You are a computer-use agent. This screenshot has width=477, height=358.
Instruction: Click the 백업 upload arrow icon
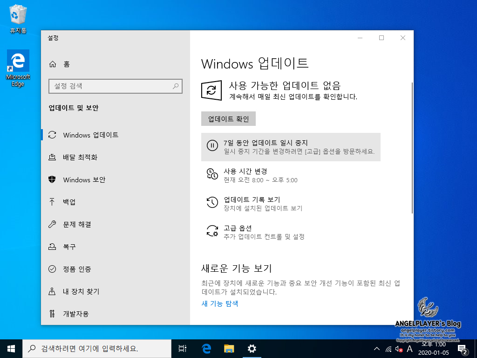[x=52, y=202]
